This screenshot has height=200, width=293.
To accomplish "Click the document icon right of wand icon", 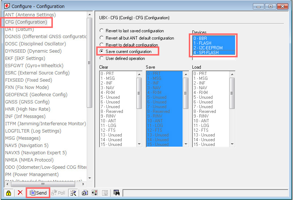I will pyautogui.click(x=85, y=193).
